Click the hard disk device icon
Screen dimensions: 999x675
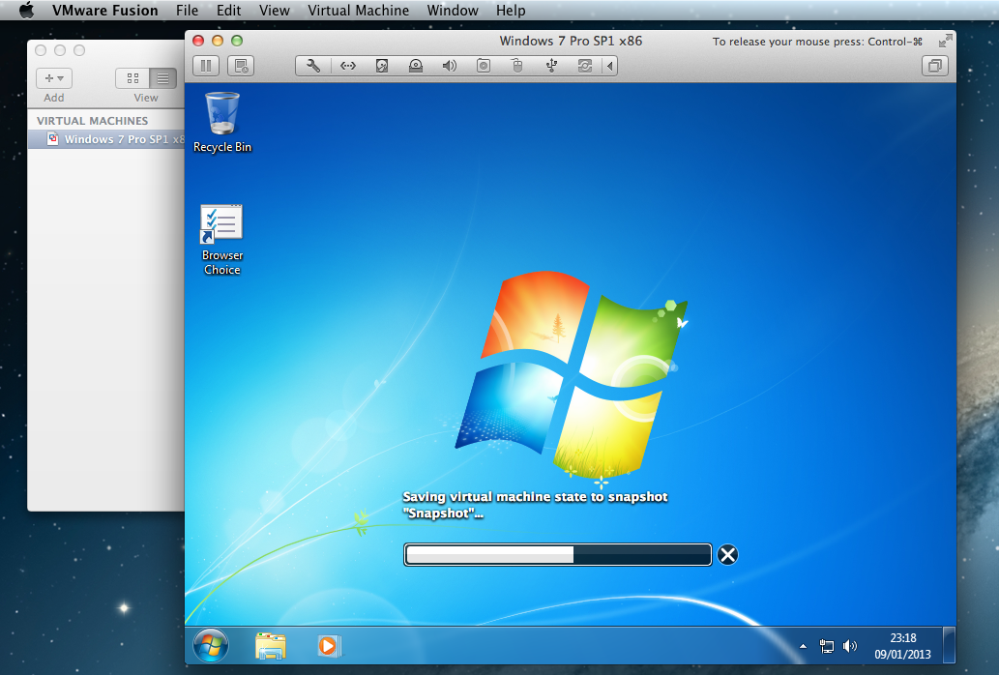(x=382, y=66)
